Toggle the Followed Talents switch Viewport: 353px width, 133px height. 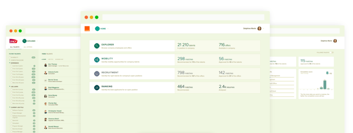click(x=331, y=53)
